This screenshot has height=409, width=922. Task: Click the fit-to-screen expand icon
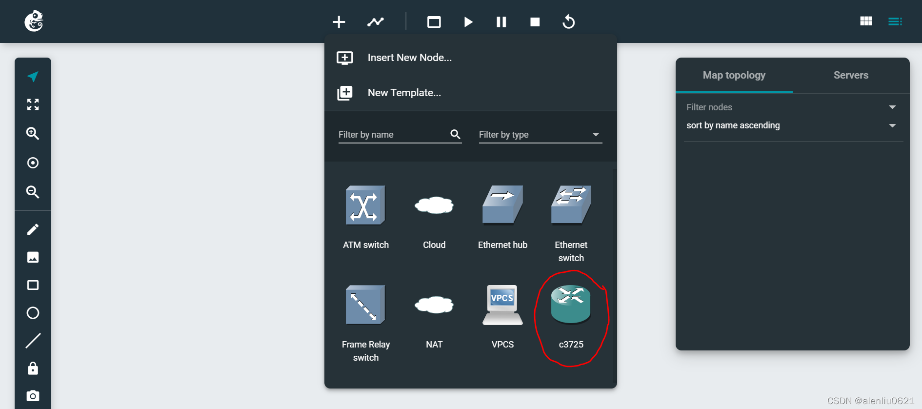point(33,104)
